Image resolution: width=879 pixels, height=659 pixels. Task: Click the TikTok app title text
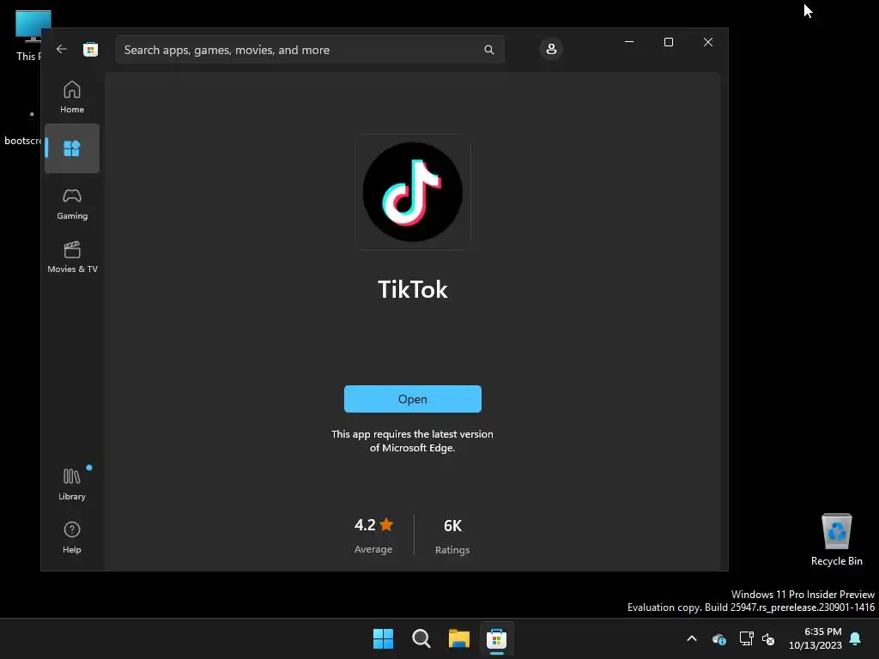[413, 290]
